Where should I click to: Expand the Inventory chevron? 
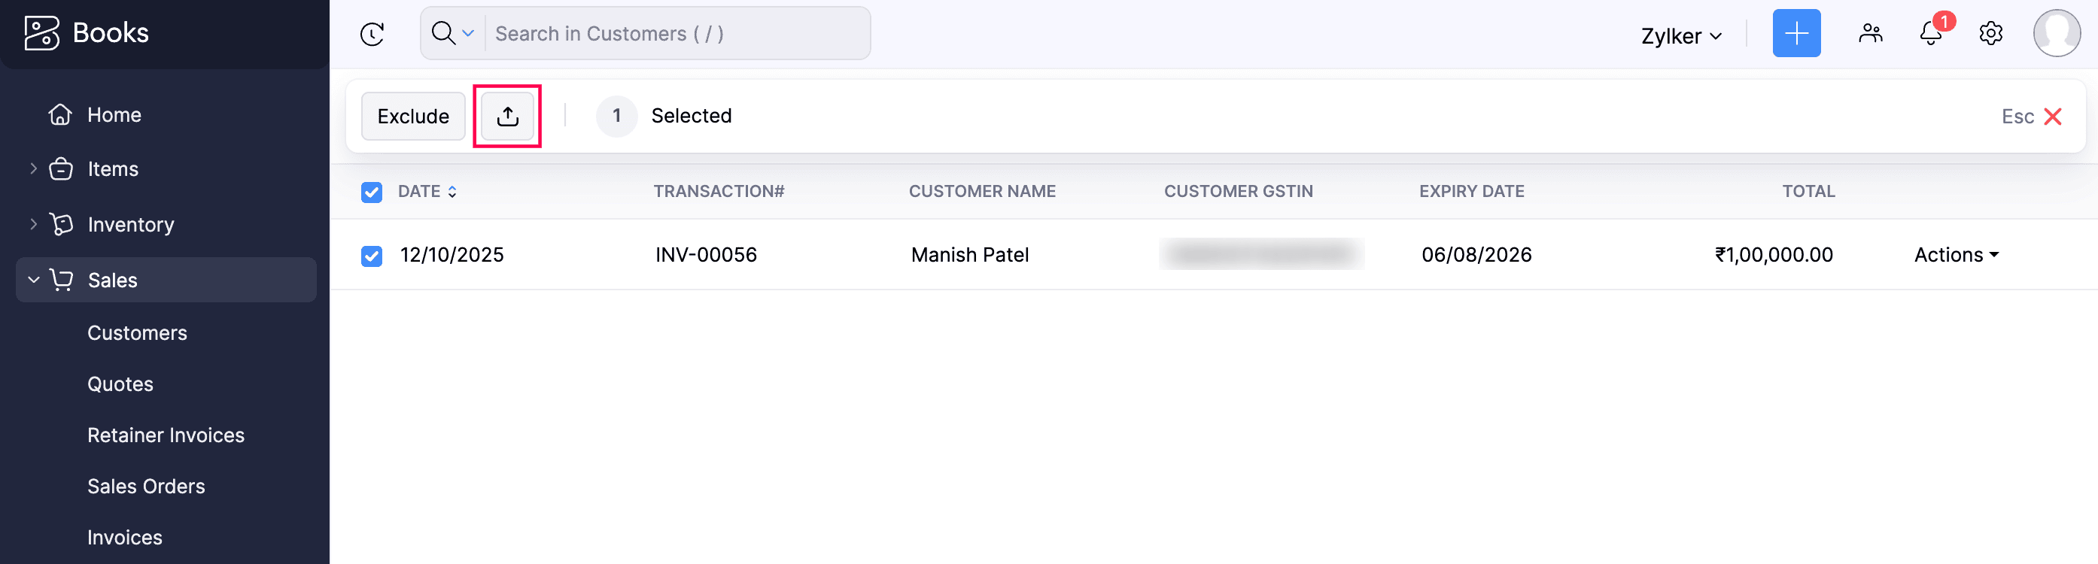[x=33, y=224]
